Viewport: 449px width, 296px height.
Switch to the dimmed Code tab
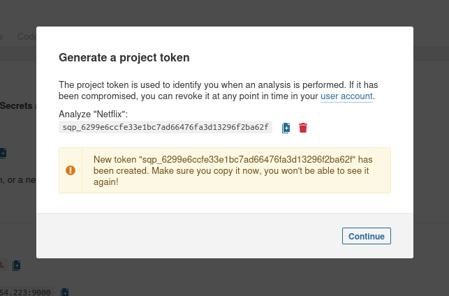pyautogui.click(x=27, y=36)
